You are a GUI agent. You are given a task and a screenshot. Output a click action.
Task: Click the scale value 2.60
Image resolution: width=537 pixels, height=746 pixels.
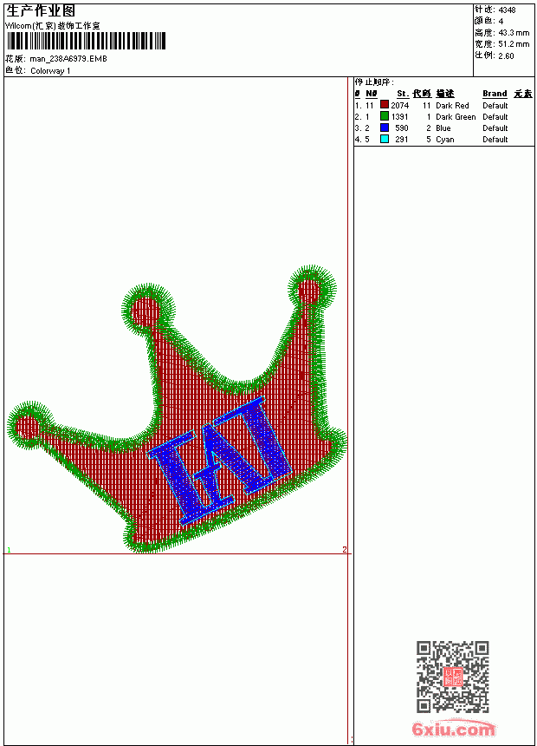(506, 56)
